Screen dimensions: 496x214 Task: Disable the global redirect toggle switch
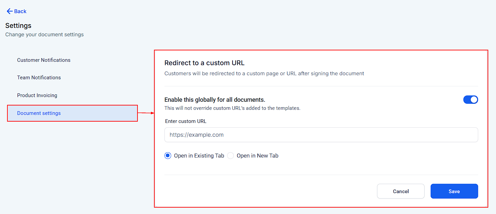[470, 100]
